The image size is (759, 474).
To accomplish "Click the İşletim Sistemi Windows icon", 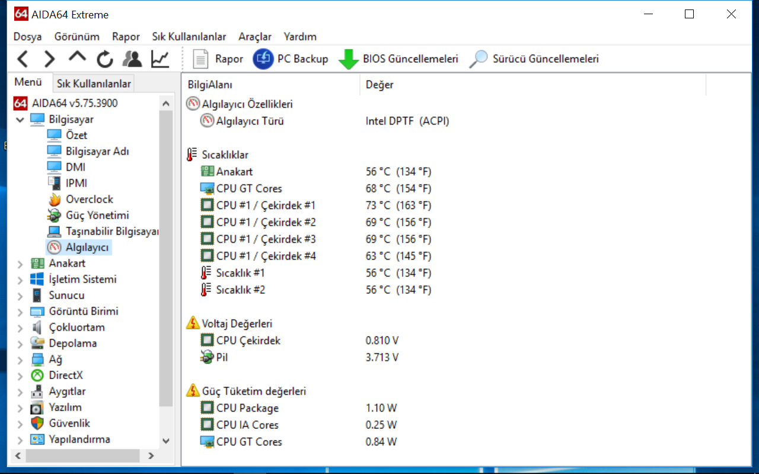I will (37, 280).
